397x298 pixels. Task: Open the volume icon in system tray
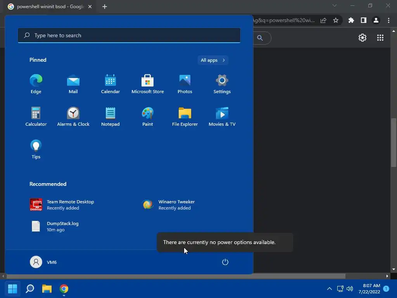[350, 289]
